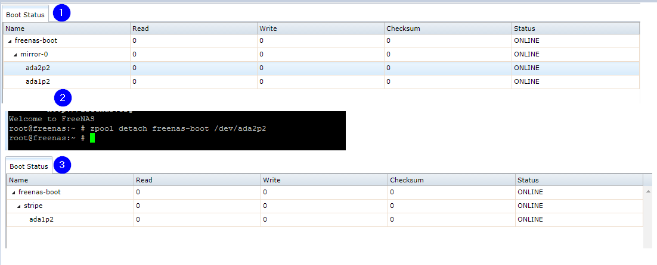Click the ONLINE status of the ada2p2 row
The width and height of the screenshot is (657, 265).
click(526, 68)
